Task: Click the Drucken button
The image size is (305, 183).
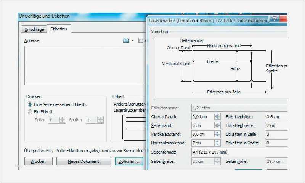Action: coord(39,161)
